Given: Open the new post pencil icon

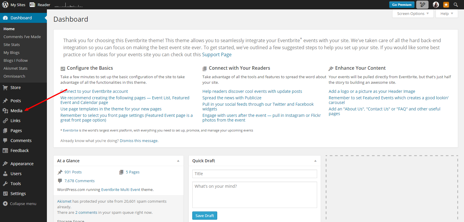Looking at the screenshot, I should [x=422, y=5].
